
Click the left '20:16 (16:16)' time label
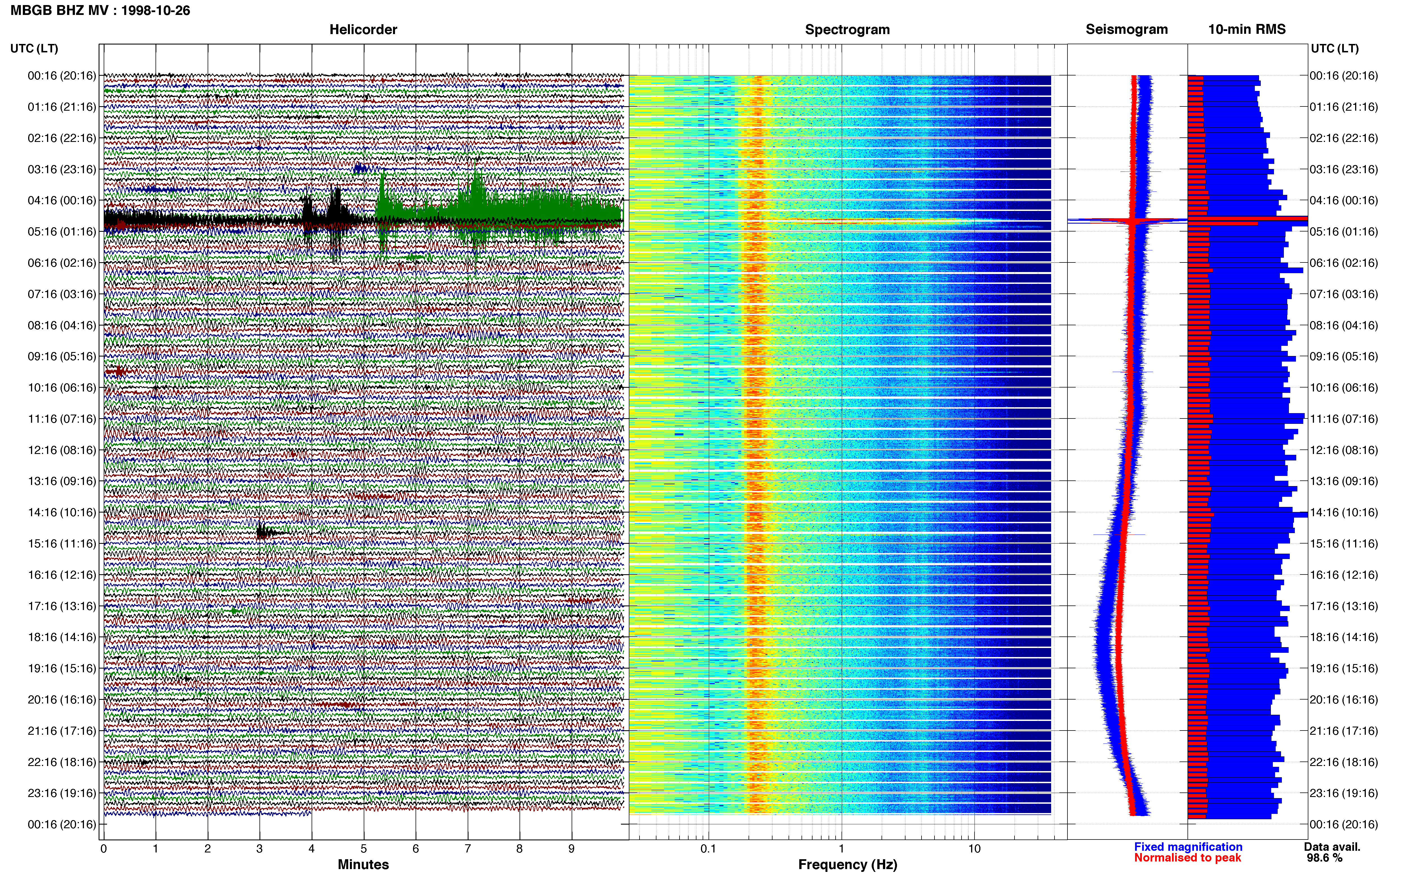tap(61, 699)
